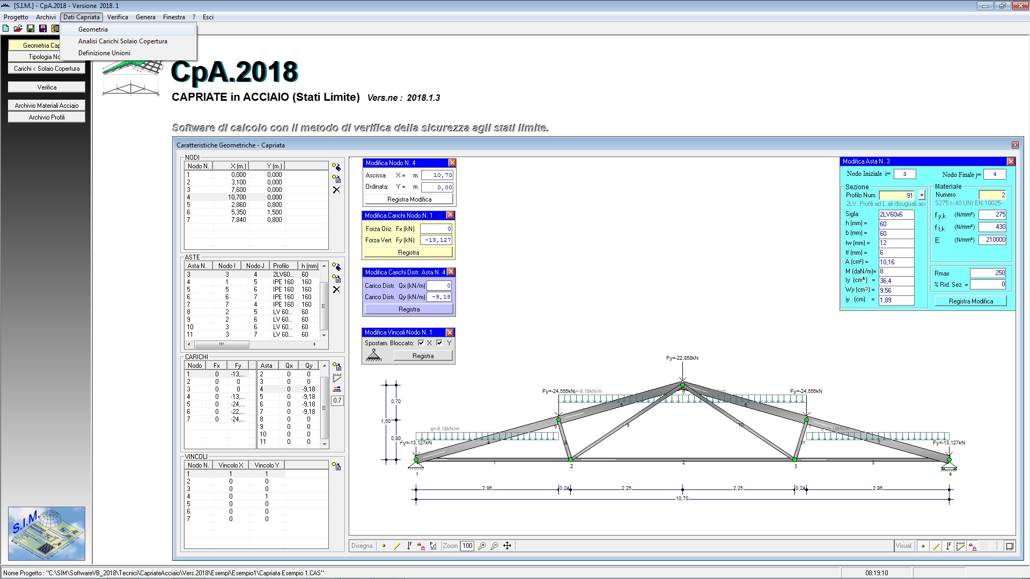Image resolution: width=1030 pixels, height=579 pixels.
Task: Click the fit view icon at toolbar end
Action: pyautogui.click(x=1009, y=546)
